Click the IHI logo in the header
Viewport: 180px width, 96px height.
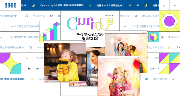click(x=10, y=5)
